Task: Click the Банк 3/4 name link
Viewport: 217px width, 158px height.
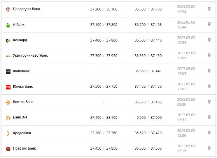Action: 20,117
